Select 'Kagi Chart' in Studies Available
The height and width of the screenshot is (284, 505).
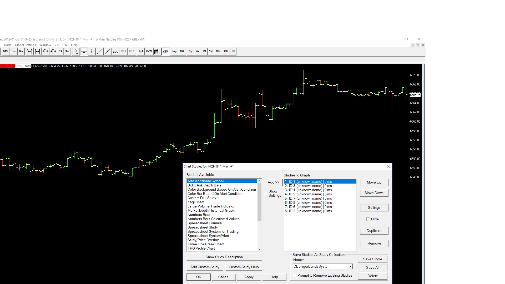coord(222,202)
